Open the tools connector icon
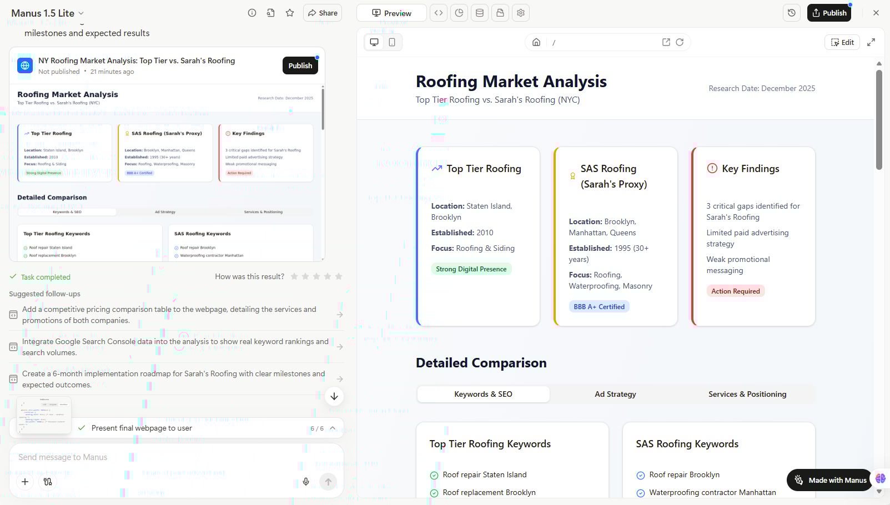The height and width of the screenshot is (505, 890). click(x=48, y=482)
